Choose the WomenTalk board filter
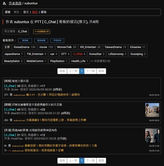The height and width of the screenshot is (166, 164). pyautogui.click(x=66, y=47)
